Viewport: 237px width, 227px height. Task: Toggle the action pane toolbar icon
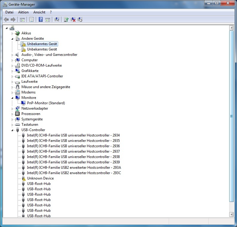coord(48,19)
